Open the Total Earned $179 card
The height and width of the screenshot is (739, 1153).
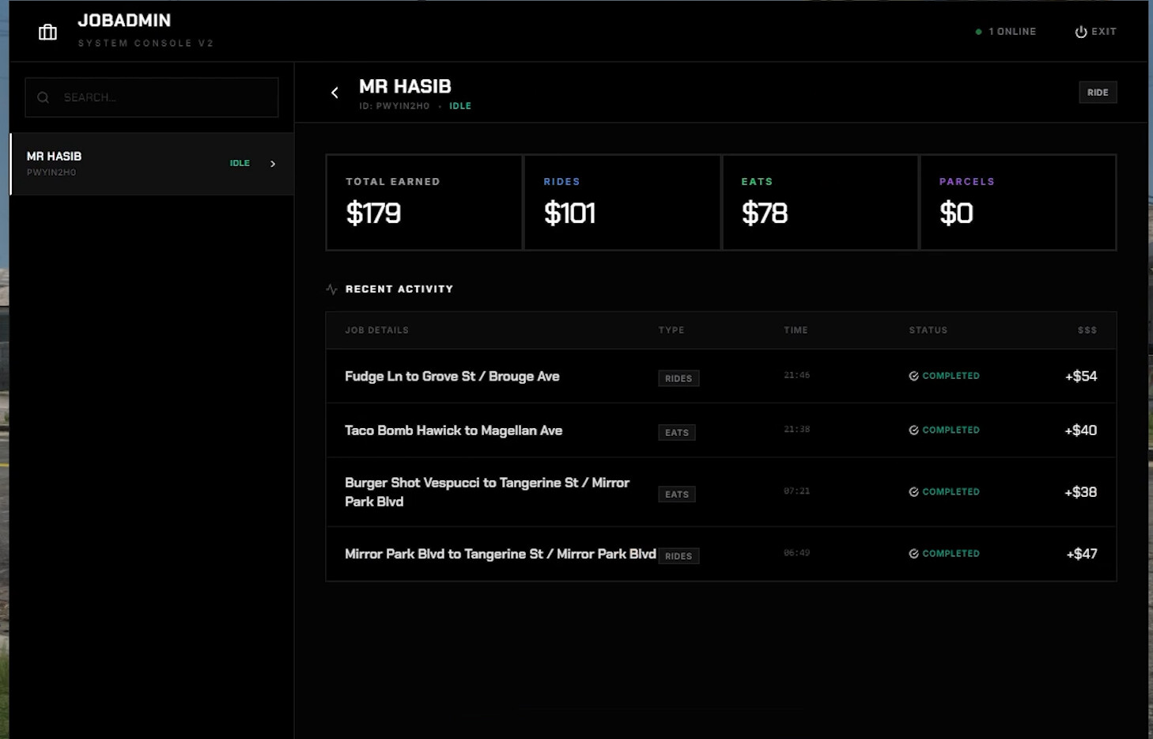tap(424, 203)
